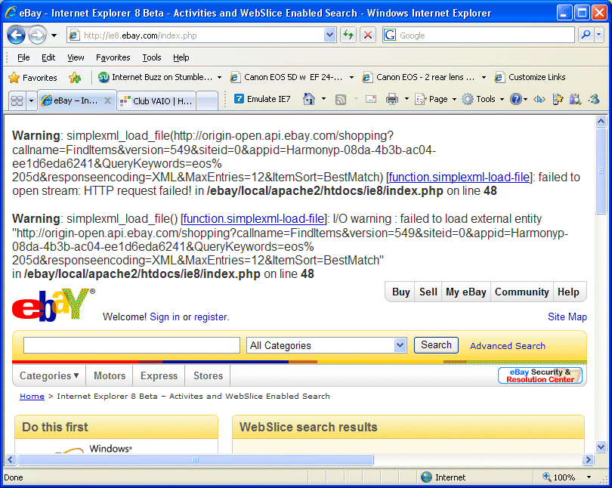This screenshot has height=488, width=612.
Task: Click the Read Mail envelope icon
Action: 371,99
